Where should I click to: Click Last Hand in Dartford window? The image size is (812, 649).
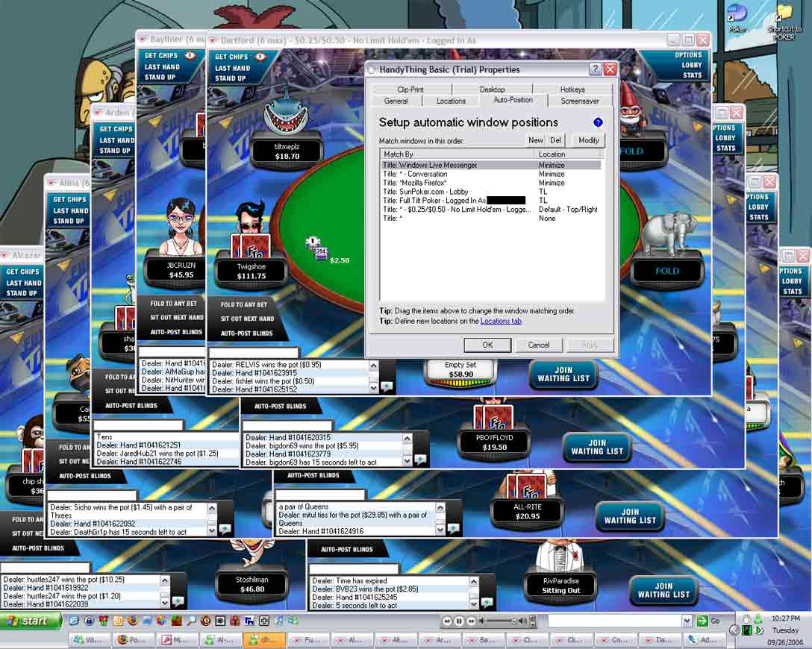coord(233,69)
